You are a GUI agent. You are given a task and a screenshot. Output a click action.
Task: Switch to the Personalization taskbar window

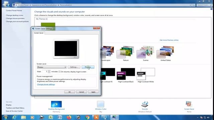click(114, 117)
